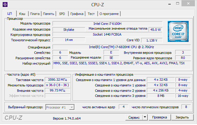The image size is (197, 125).
Task: Click the Расширение семейства value 6
Action: pos(60,58)
